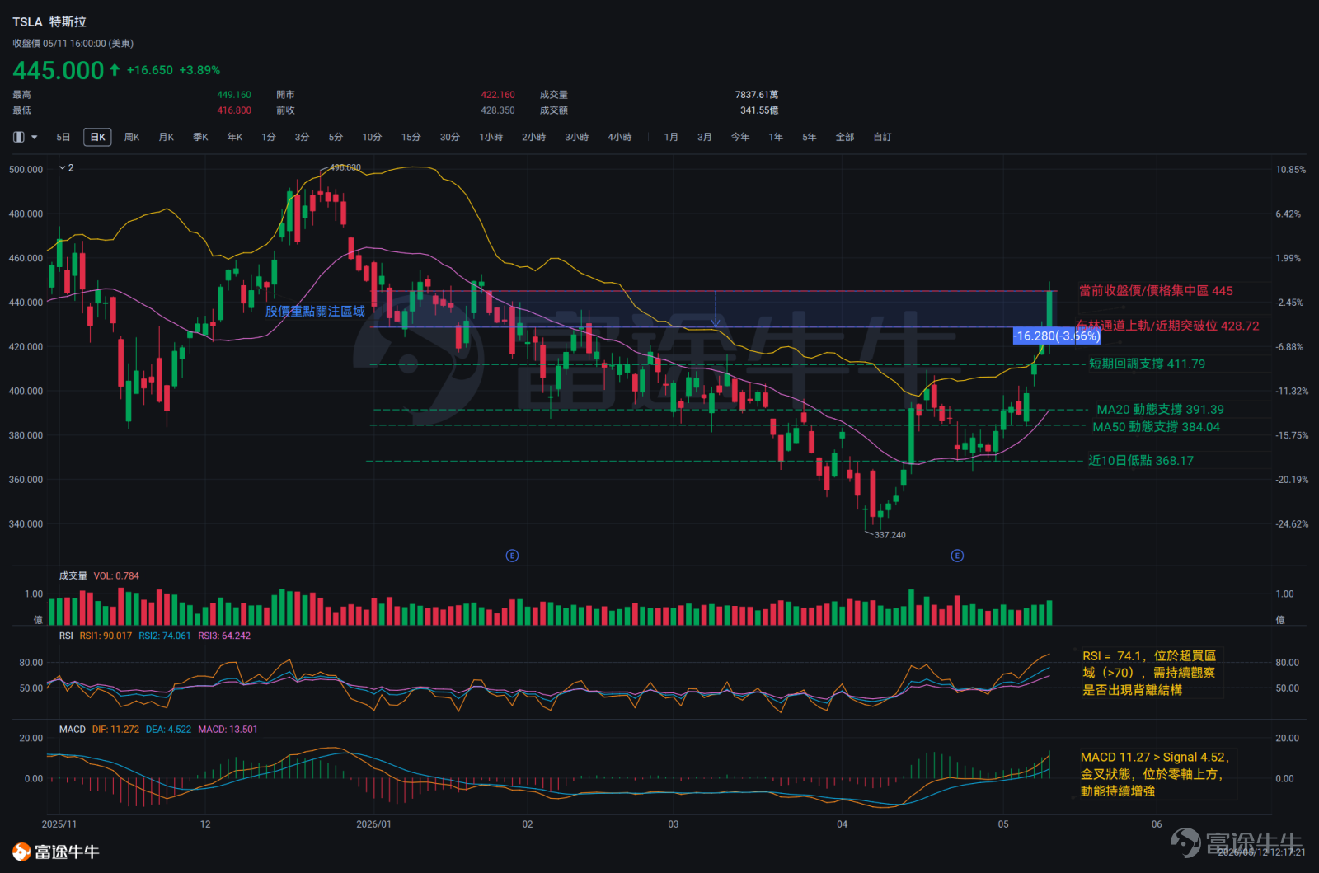Choose the 3小時 interval
The width and height of the screenshot is (1319, 873).
click(577, 137)
